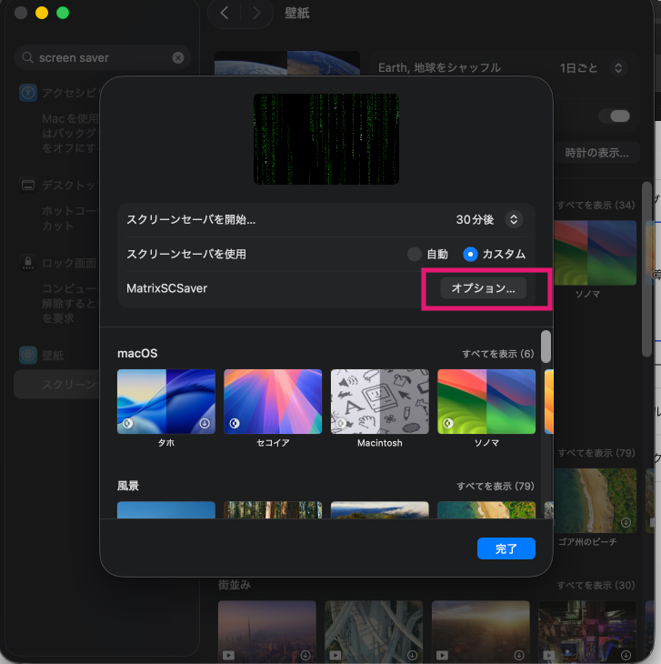The image size is (661, 664).
Task: Select the ソノマ thumbnail in the dialog
Action: click(x=486, y=401)
